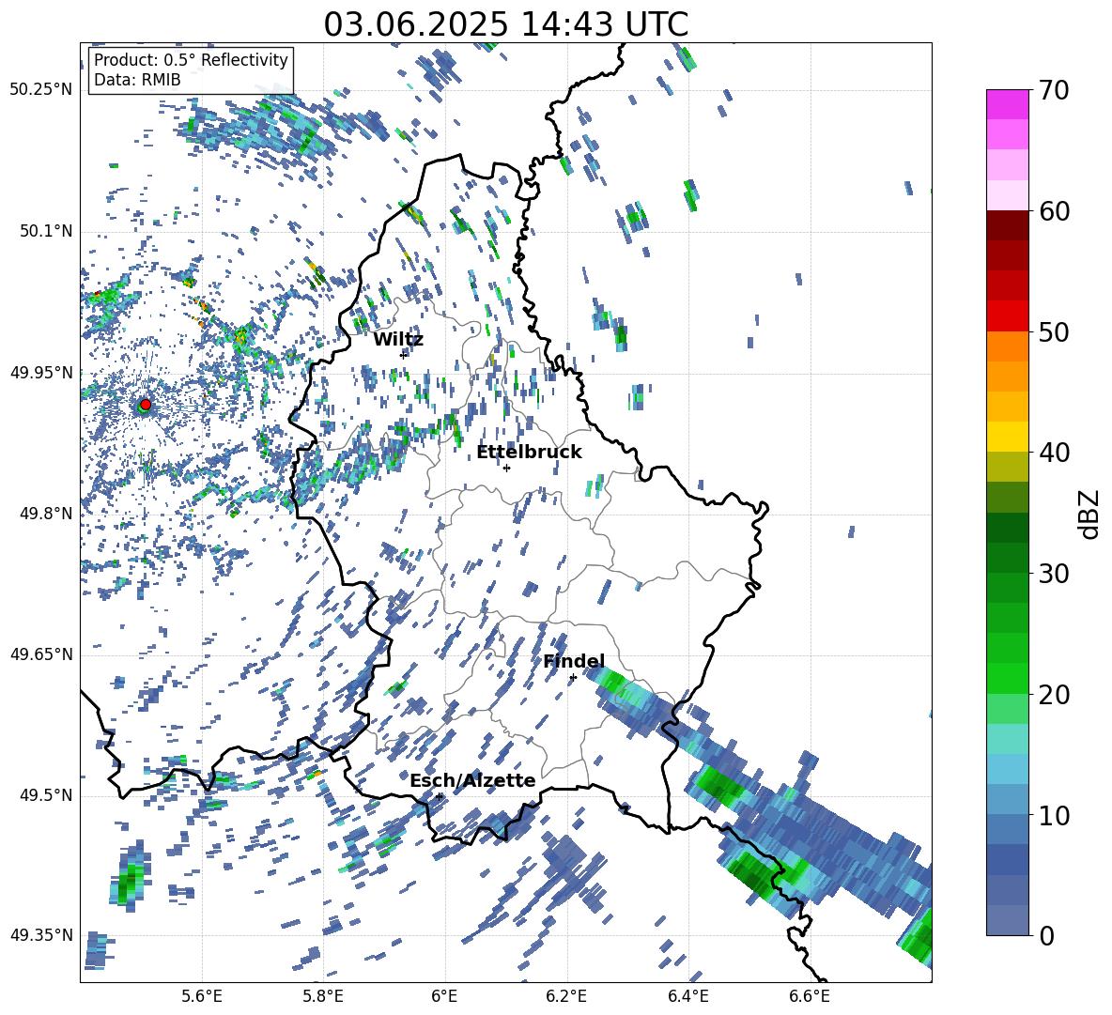Viewport: 1112px width, 1015px height.
Task: Click the plot title 03.06.2025 14:43 UTC
Action: click(x=505, y=24)
